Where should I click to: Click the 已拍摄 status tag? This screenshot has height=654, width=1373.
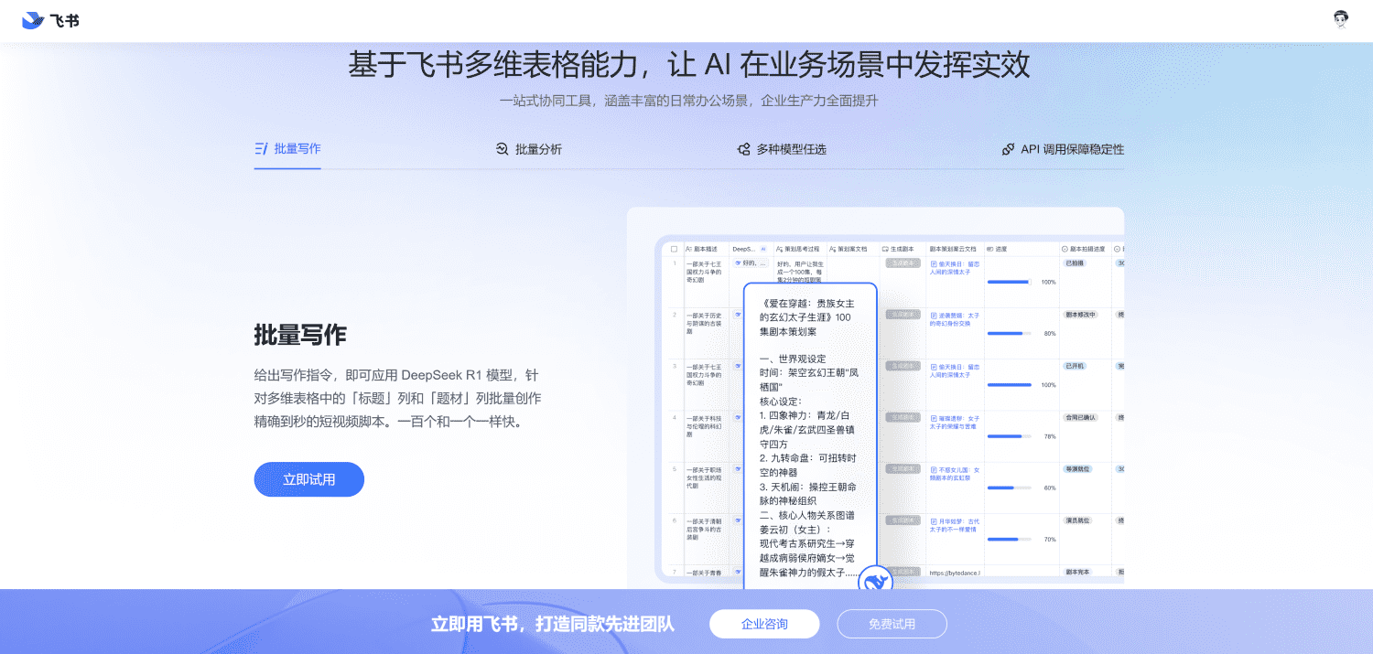coord(1075,263)
